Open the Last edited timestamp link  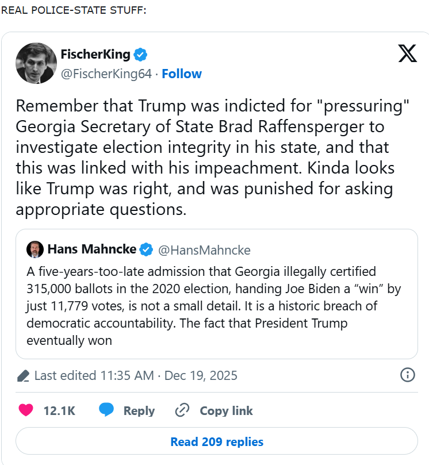136,376
